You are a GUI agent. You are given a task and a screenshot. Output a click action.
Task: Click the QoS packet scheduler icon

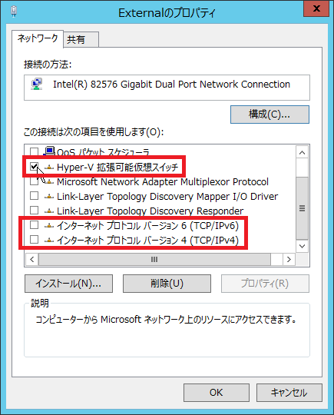click(x=49, y=151)
